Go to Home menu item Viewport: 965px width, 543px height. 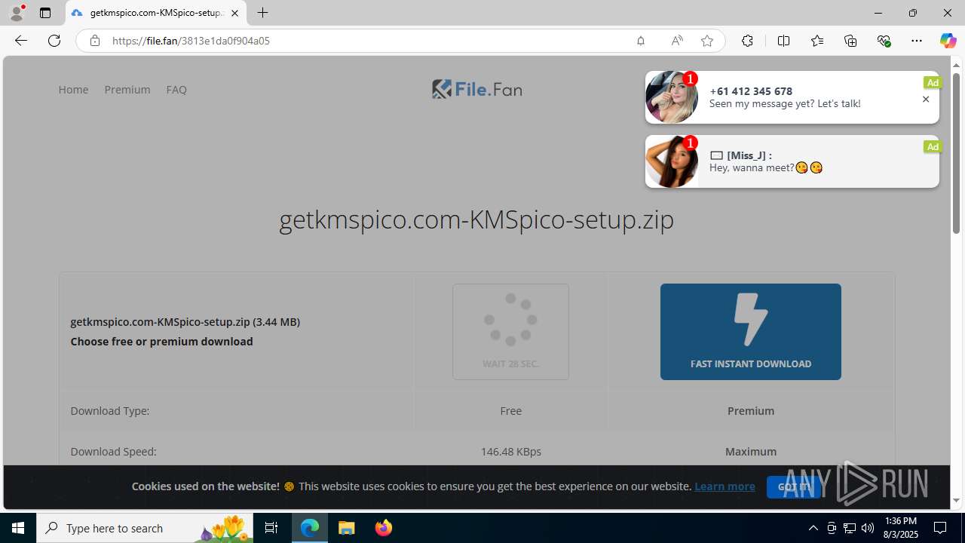pyautogui.click(x=73, y=90)
